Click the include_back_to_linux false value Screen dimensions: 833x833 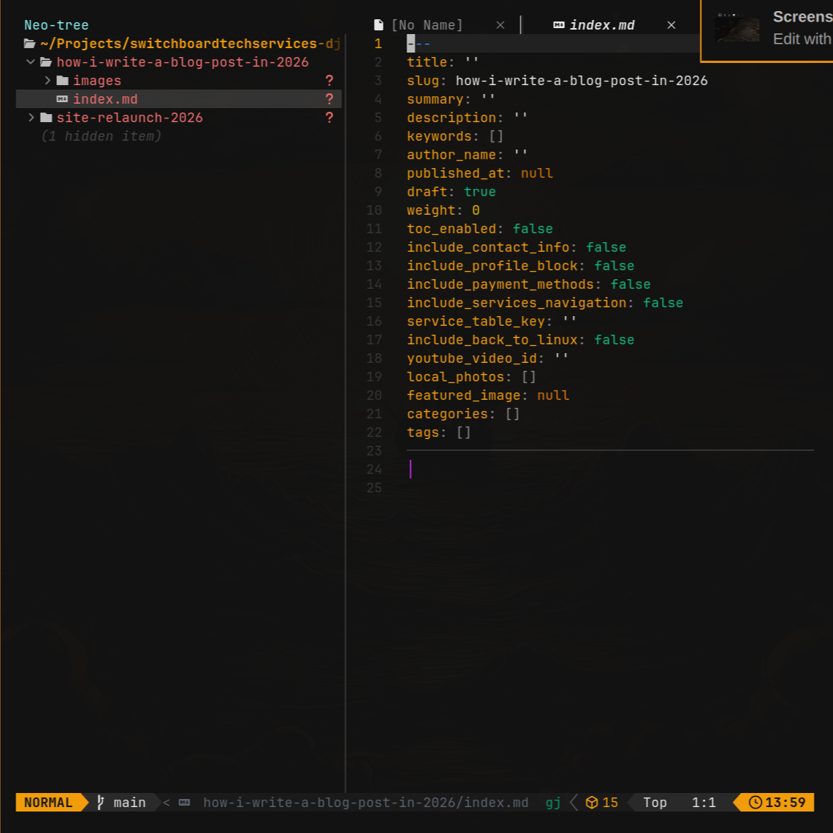click(614, 340)
